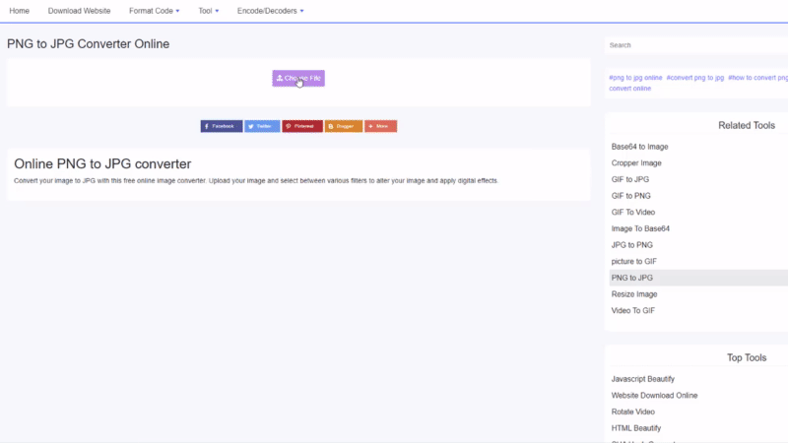Select the highlighted PNG to JPG entry

tap(631, 278)
